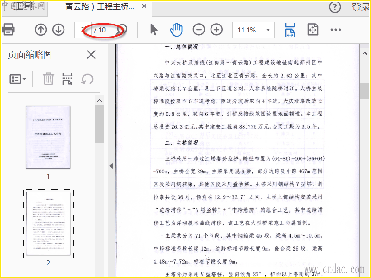Click the thumbnail panel scrollbar thumb
Image resolution: width=371 pixels, height=278 pixels.
99,124
